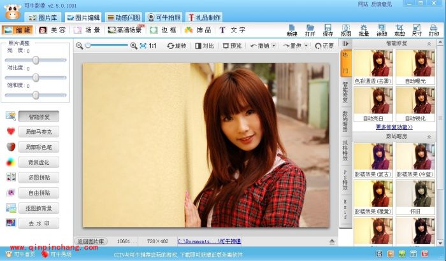Click the 去水印 (Remove Watermark) button
446x261 pixels.
pyautogui.click(x=38, y=223)
